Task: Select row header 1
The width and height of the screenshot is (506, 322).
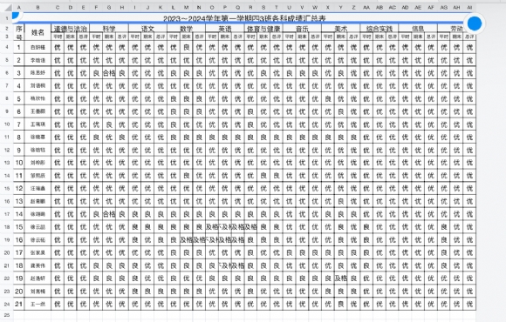Action: coord(7,18)
